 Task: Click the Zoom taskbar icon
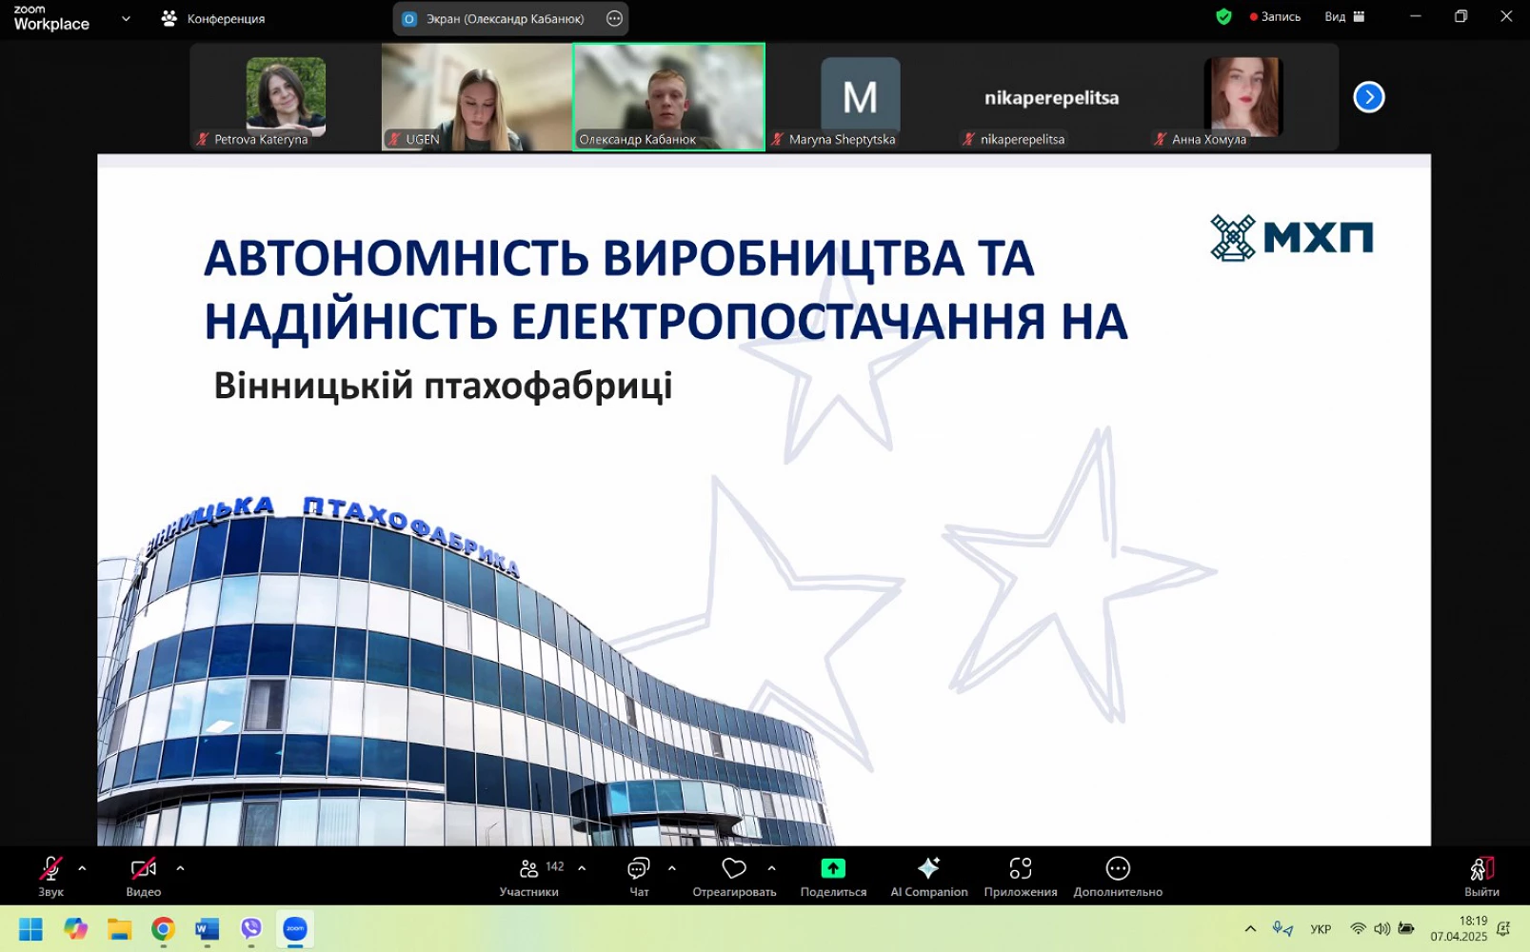click(295, 929)
